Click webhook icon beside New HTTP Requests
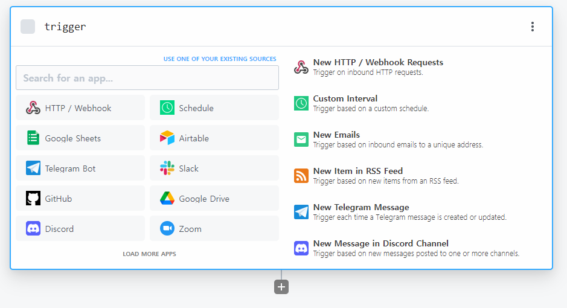 pos(301,67)
